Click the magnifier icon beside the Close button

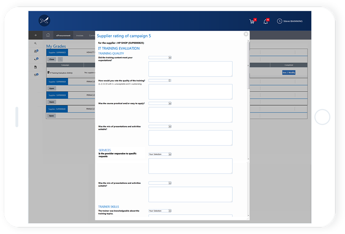point(60,59)
